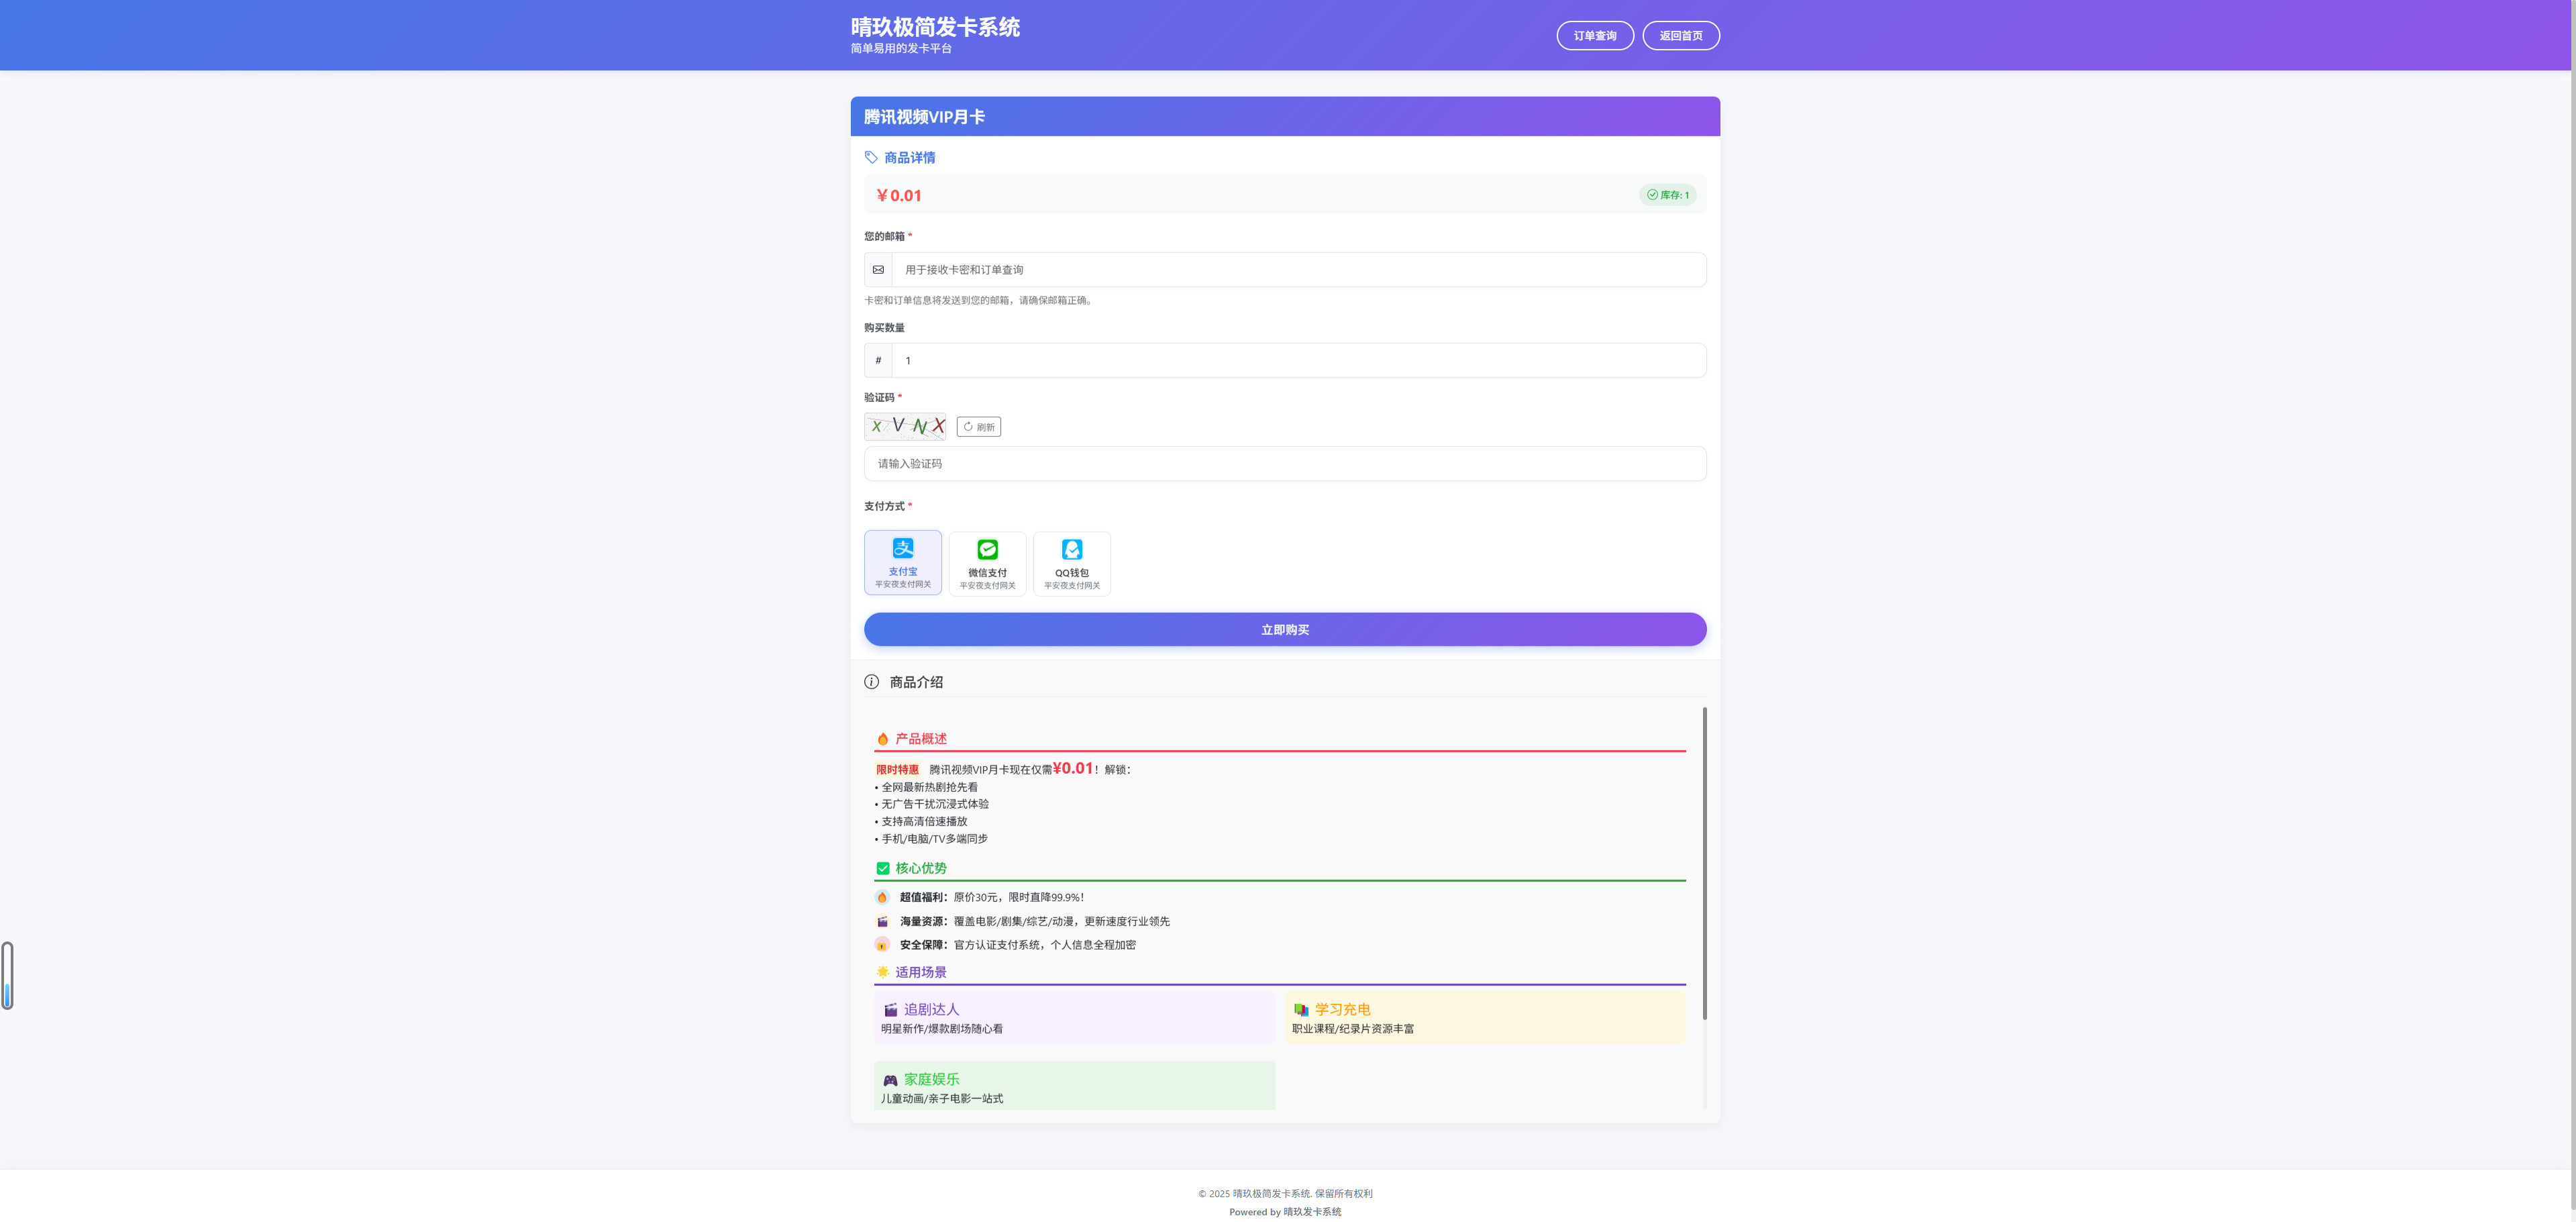The image size is (2576, 1222).
Task: Click the email input field
Action: tap(1298, 270)
